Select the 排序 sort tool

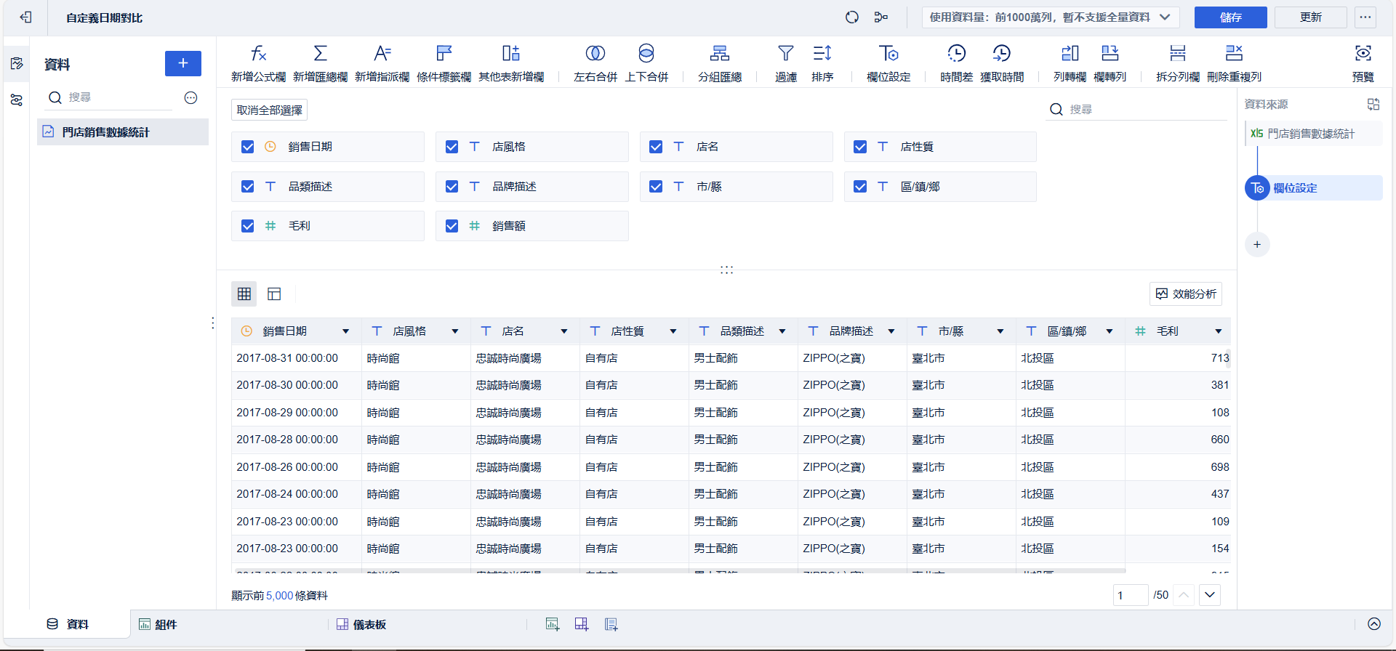[x=822, y=54]
